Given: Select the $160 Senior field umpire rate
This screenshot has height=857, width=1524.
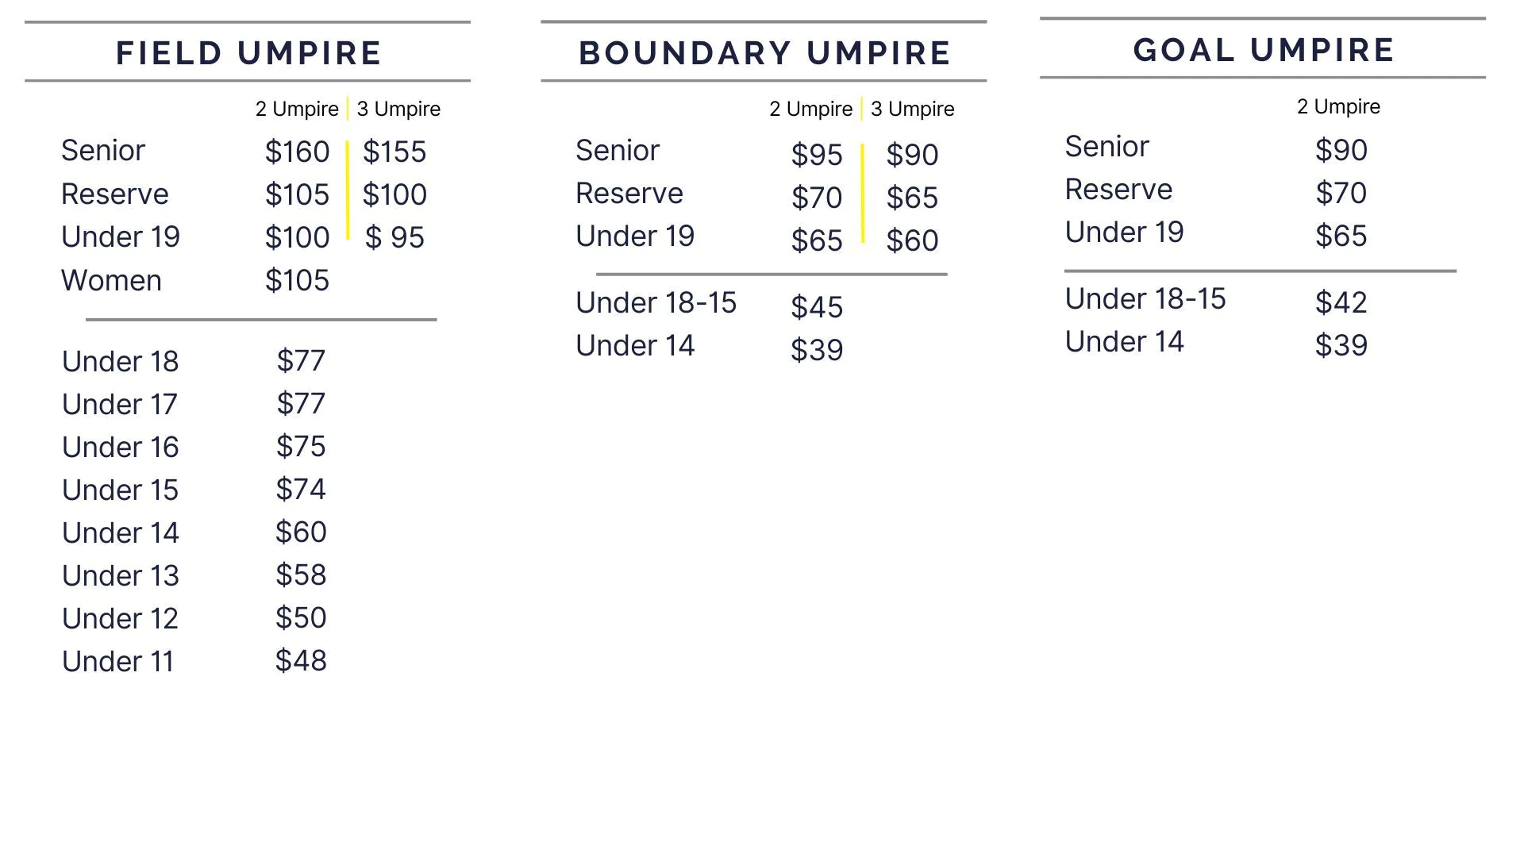Looking at the screenshot, I should 297,152.
